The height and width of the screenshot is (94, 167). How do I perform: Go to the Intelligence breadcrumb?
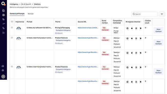[14, 4]
